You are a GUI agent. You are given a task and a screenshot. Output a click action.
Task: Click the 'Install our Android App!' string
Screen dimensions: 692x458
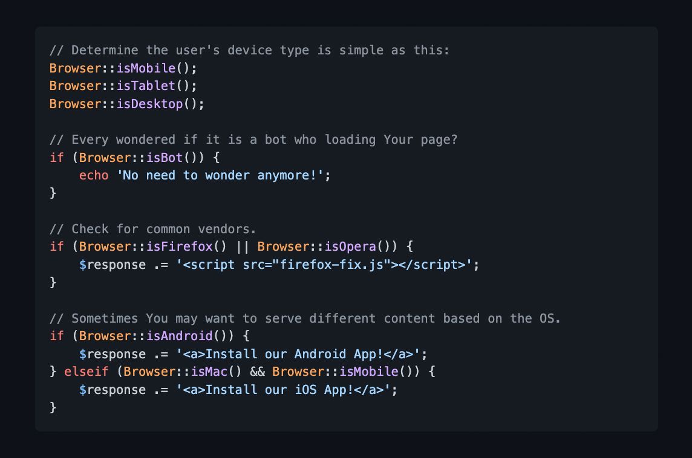coord(298,354)
